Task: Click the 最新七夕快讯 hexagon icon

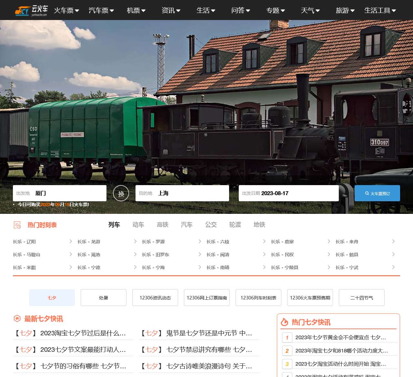Action: [x=17, y=319]
